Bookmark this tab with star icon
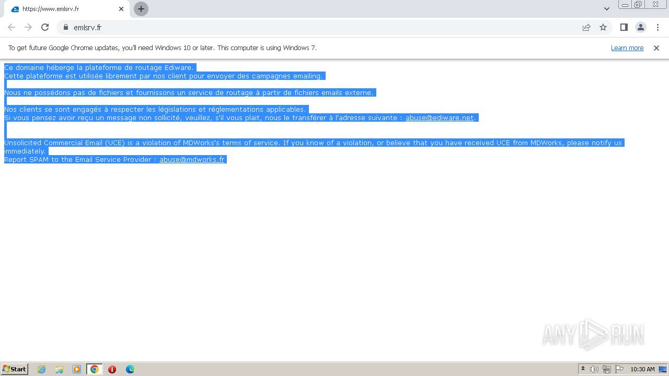The image size is (669, 376). click(603, 27)
